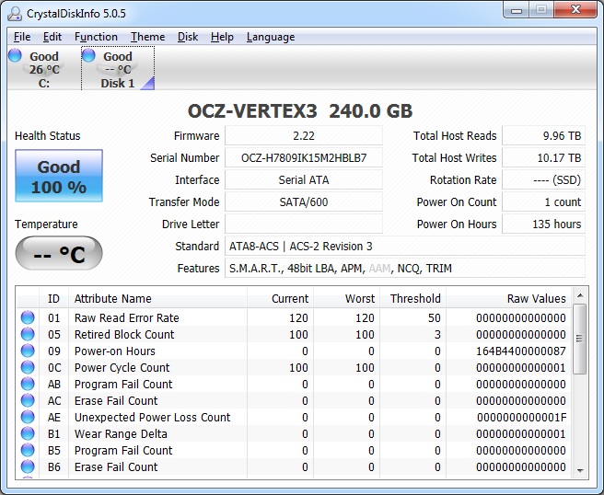604x495 pixels.
Task: Click the temperature -- °C button
Action: tap(59, 253)
